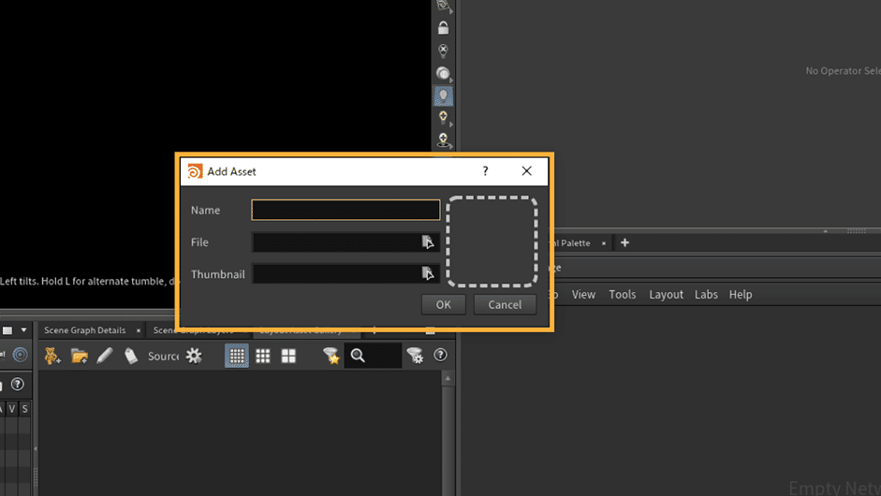Open file chooser for the Thumbnail field
The image size is (881, 496).
428,273
